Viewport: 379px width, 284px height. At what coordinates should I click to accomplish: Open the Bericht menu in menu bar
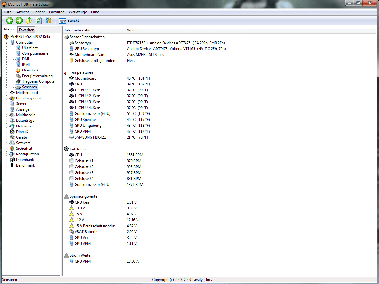(39, 12)
